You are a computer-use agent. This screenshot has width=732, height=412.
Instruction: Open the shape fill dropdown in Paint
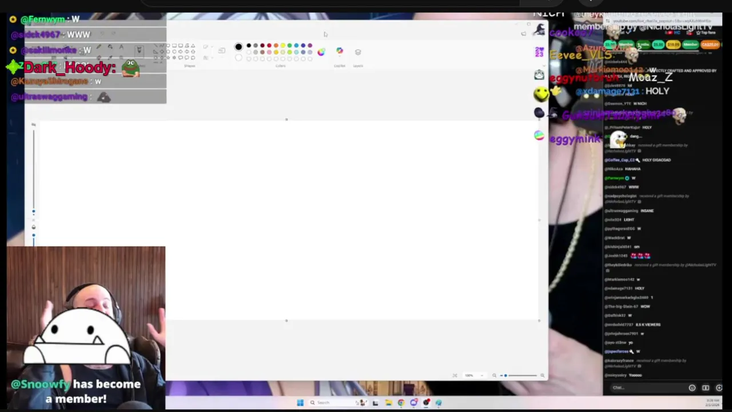[x=208, y=58]
